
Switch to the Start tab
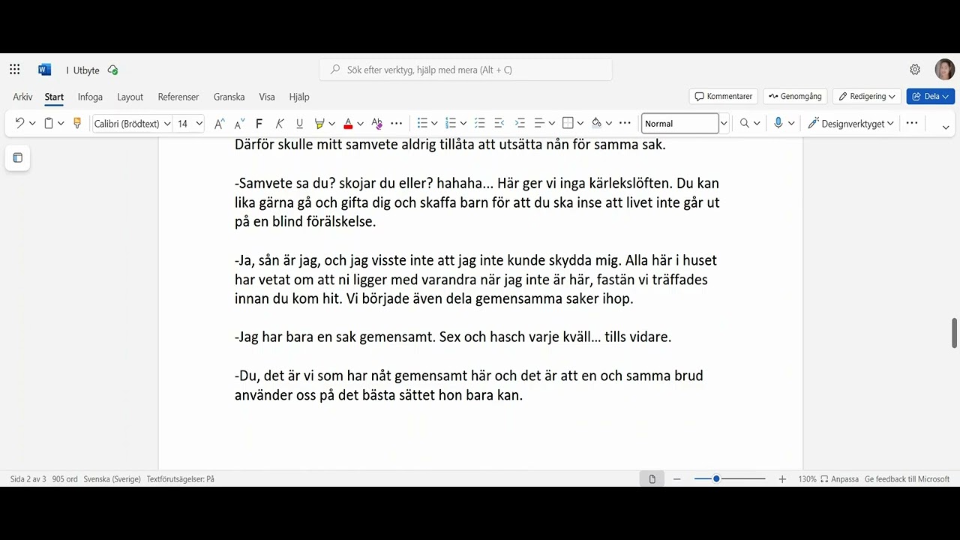[54, 97]
